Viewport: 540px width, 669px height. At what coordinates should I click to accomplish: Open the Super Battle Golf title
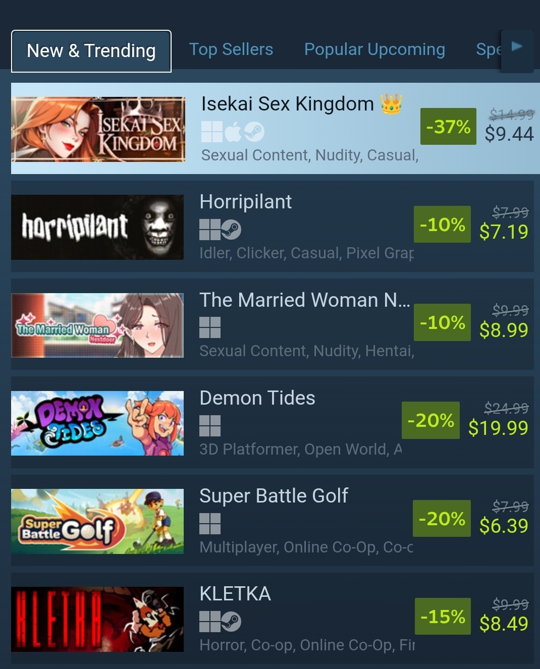pos(274,496)
